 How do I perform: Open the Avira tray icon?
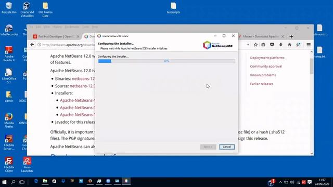[304, 182]
